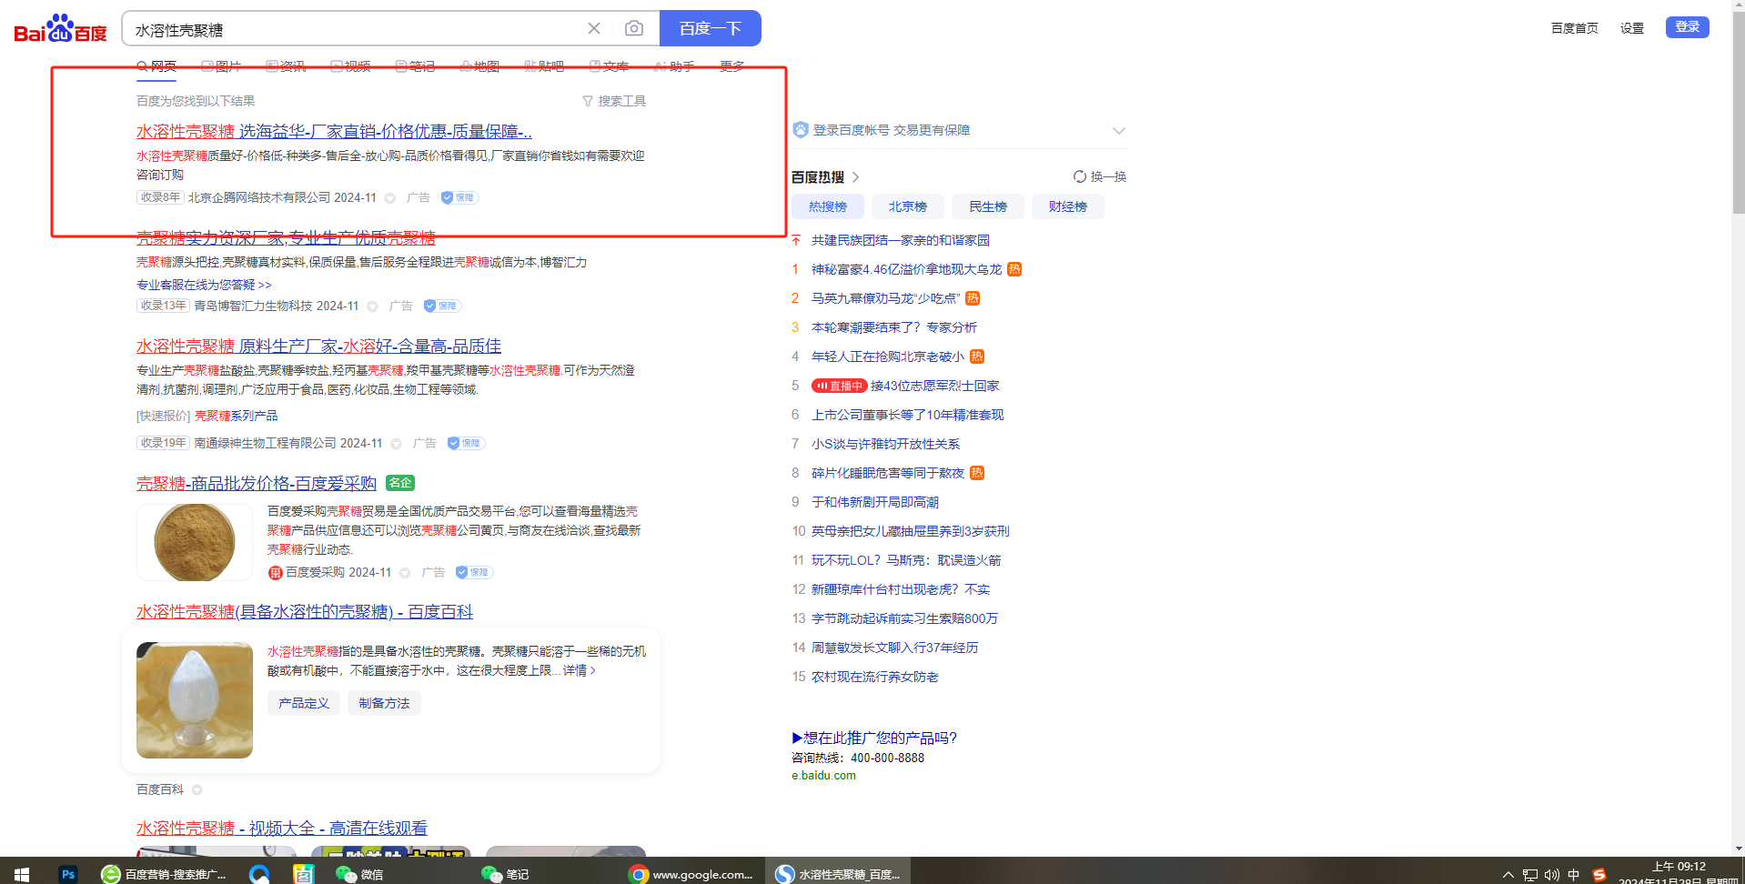Click the brown chitosan powder thumbnail

[195, 543]
